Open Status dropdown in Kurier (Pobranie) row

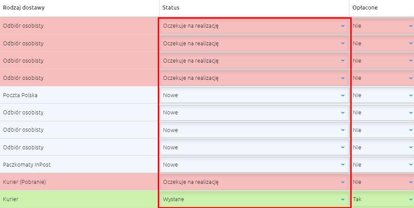pyautogui.click(x=254, y=182)
